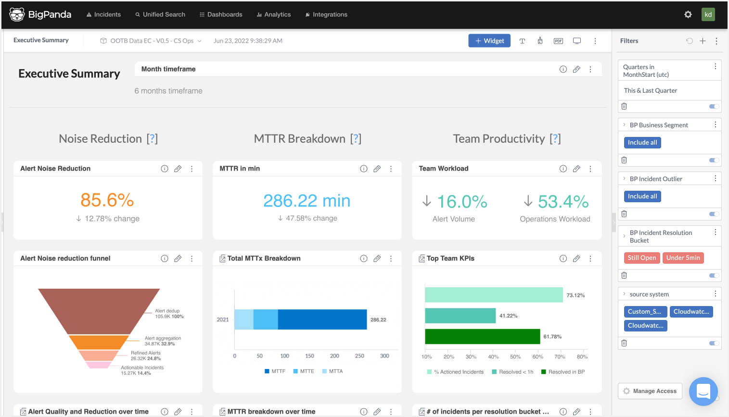The height and width of the screenshot is (417, 729).
Task: Disable the Quarters in MonthStart filter toggle
Action: tap(713, 106)
